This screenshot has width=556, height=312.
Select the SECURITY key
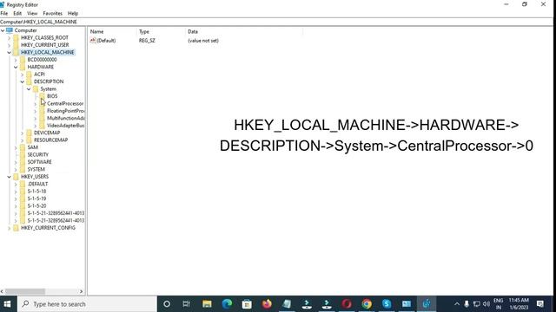pyautogui.click(x=38, y=154)
